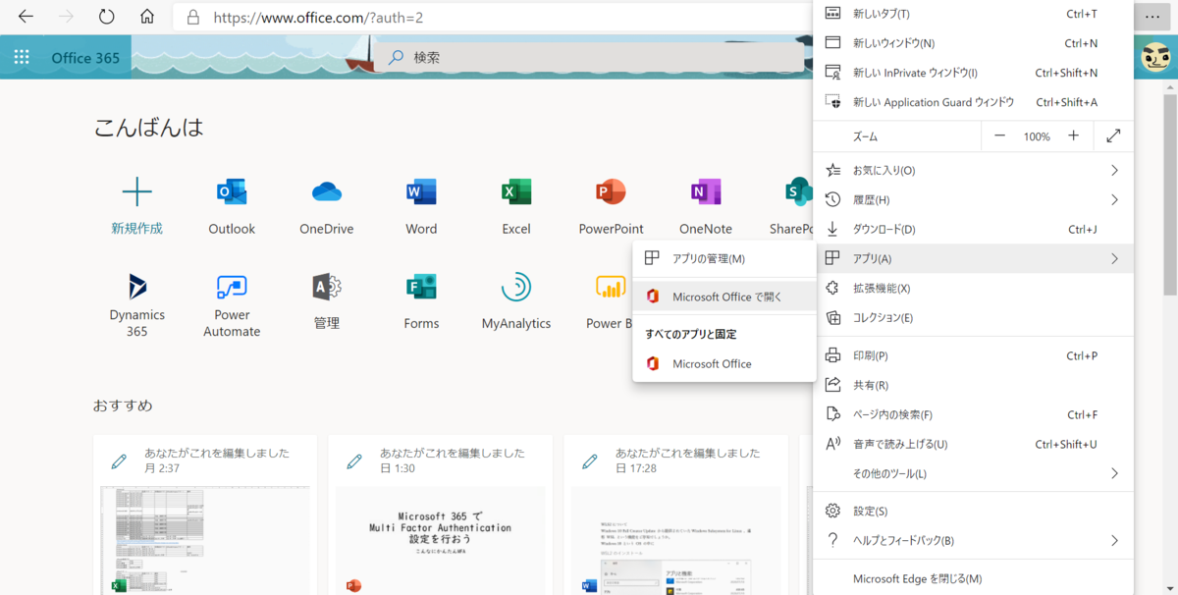Open the Excel document thumbnail edited 月 2:37
The height and width of the screenshot is (595, 1178).
coord(205,539)
